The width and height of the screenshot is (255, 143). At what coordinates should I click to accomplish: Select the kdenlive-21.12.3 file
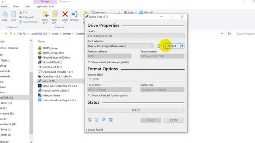coord(50,67)
